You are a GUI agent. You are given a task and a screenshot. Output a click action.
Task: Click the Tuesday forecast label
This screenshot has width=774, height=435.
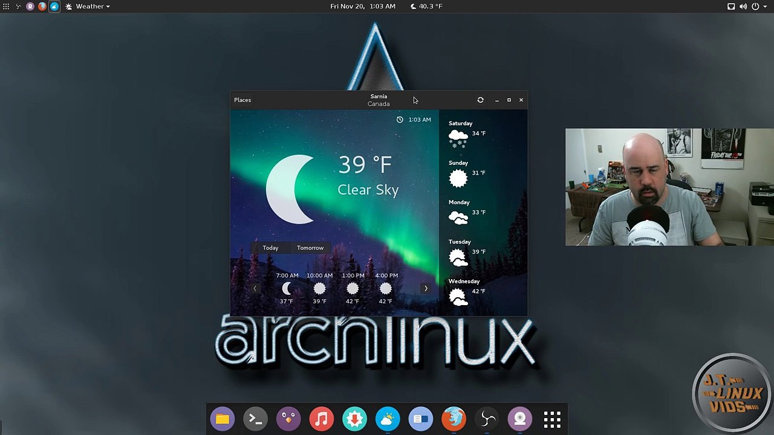(460, 242)
